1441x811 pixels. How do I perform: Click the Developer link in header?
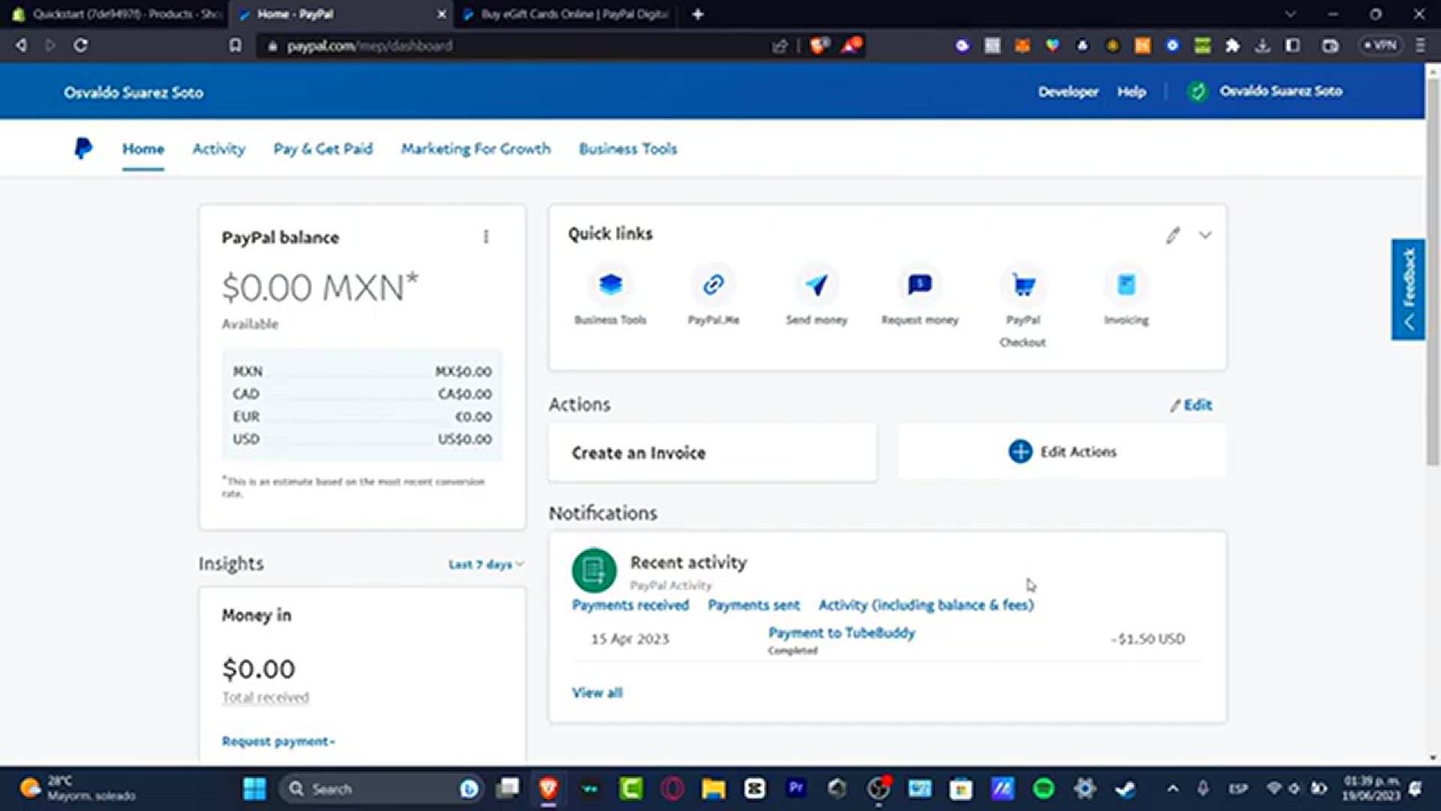click(x=1068, y=92)
